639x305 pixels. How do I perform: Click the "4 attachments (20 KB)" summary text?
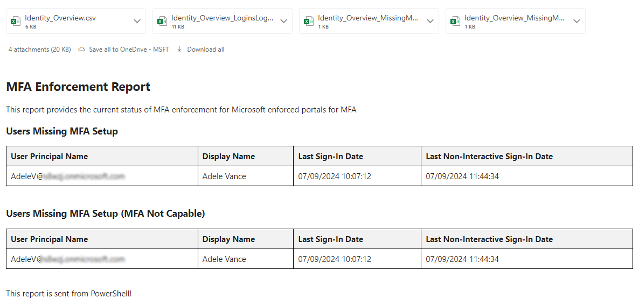(x=39, y=49)
